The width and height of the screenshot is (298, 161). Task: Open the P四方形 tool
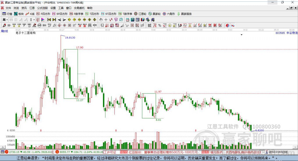43,14
